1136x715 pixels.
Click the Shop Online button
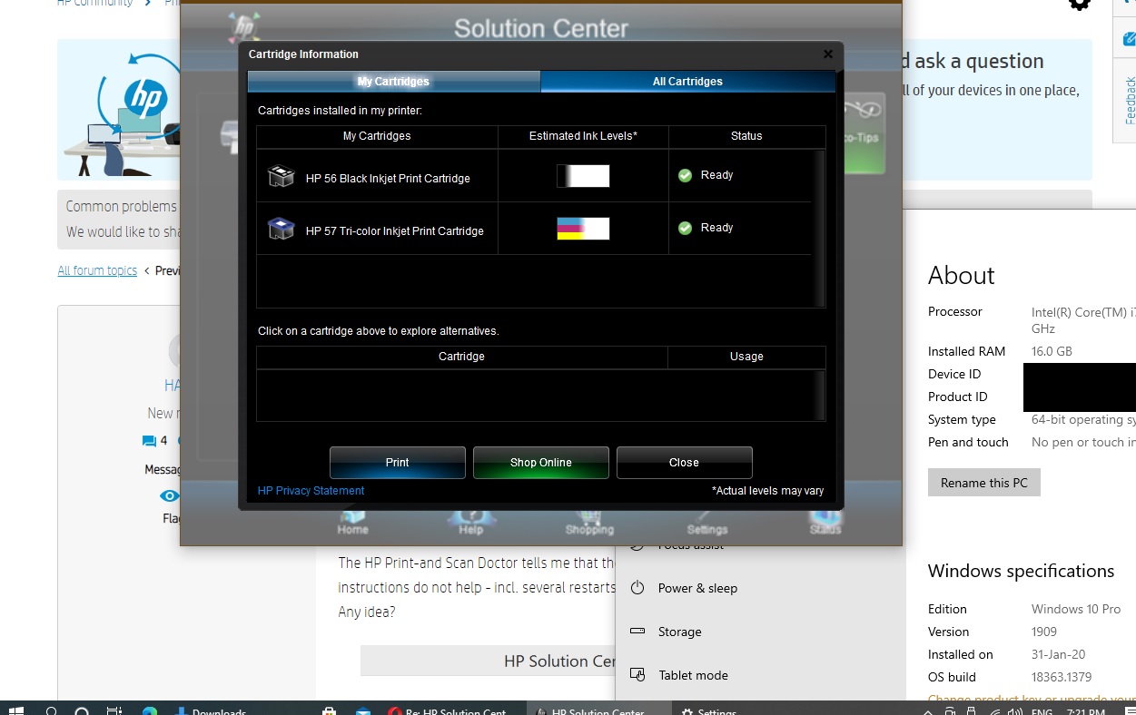coord(540,462)
